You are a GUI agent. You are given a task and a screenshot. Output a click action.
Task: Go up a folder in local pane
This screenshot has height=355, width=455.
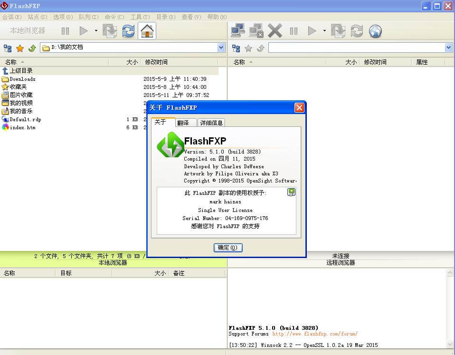(x=32, y=48)
